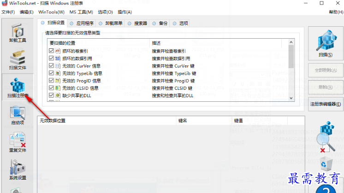Viewport: 344px width, 193px height.
Task: Uncheck 损坏的卷索引 checkbox
Action: pos(51,51)
